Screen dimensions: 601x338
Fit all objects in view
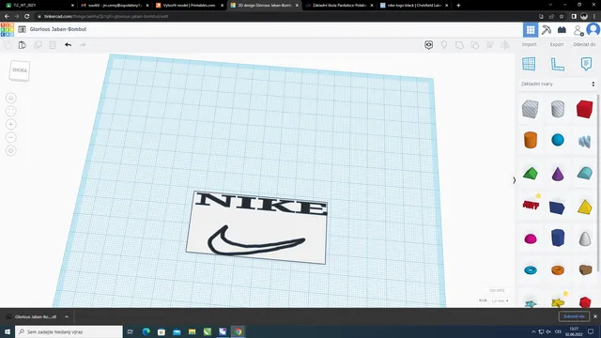(11, 111)
